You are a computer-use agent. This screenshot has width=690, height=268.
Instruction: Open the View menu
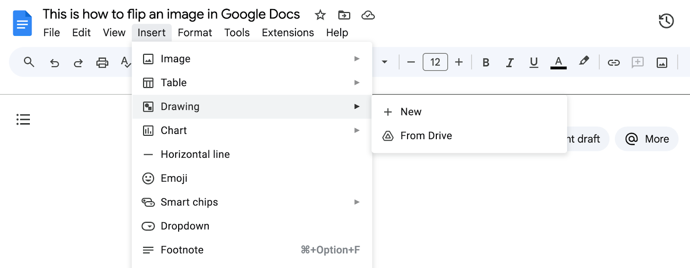[114, 33]
